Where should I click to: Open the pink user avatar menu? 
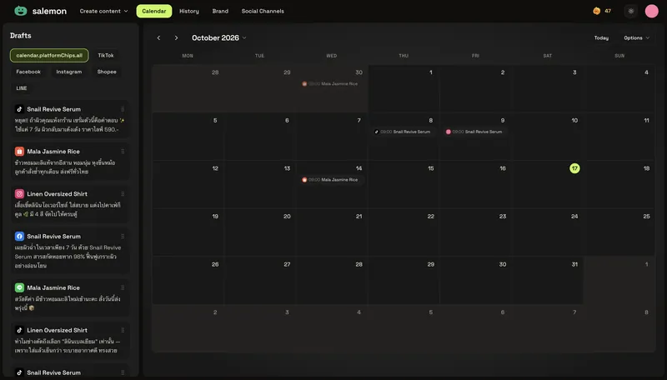tap(651, 12)
